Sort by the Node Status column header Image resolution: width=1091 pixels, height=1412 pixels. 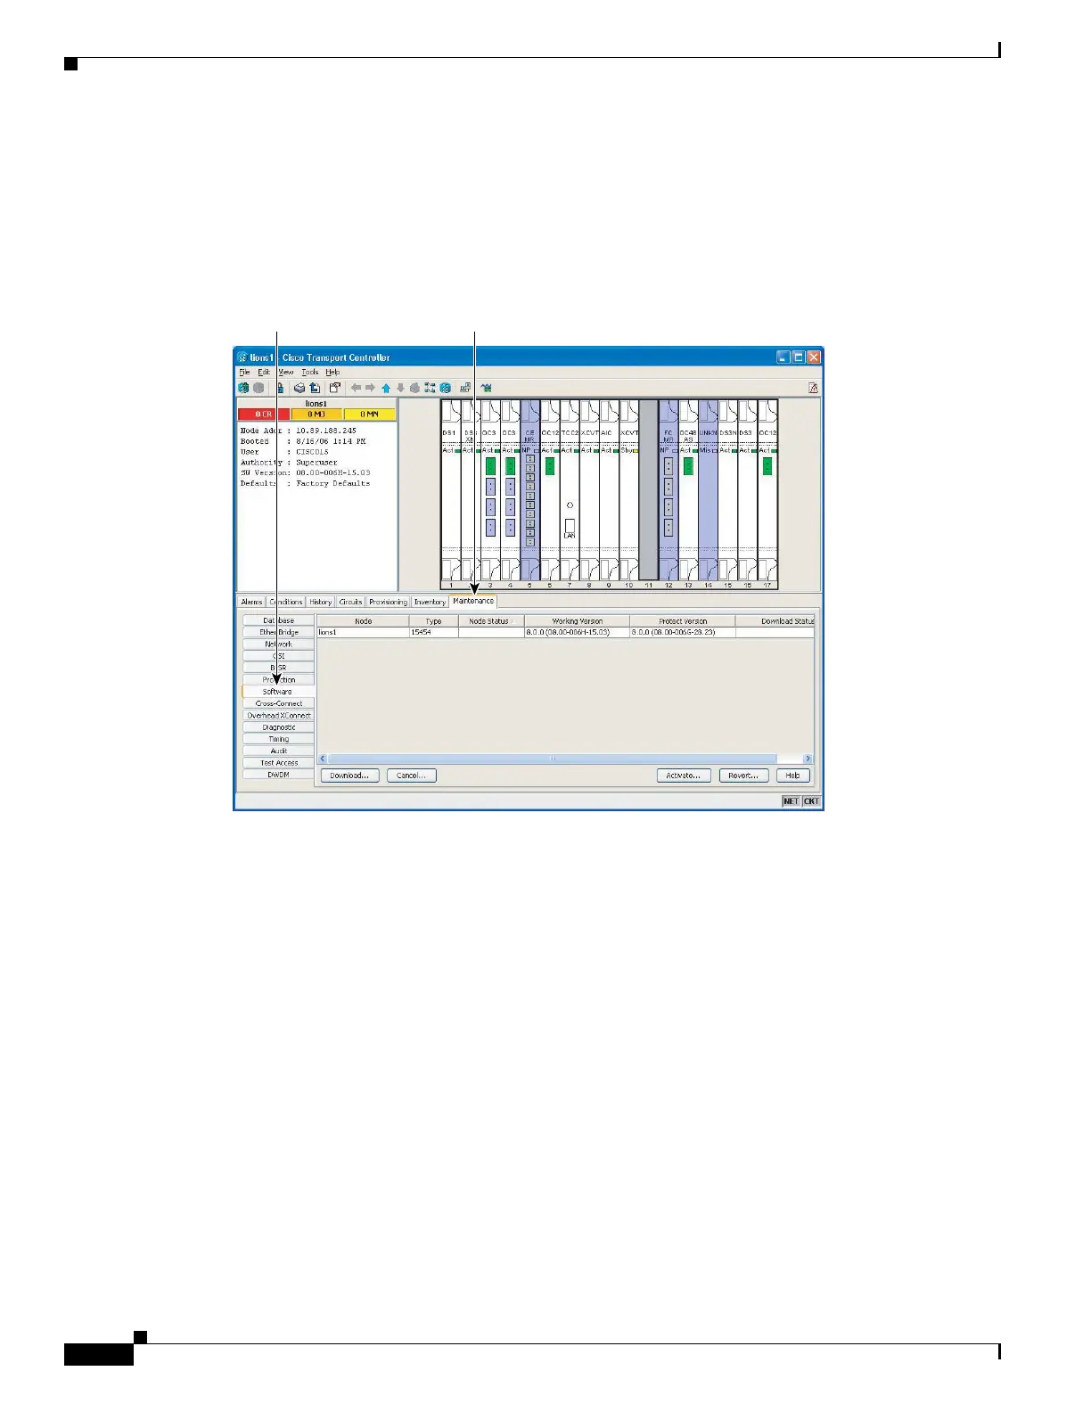(491, 621)
